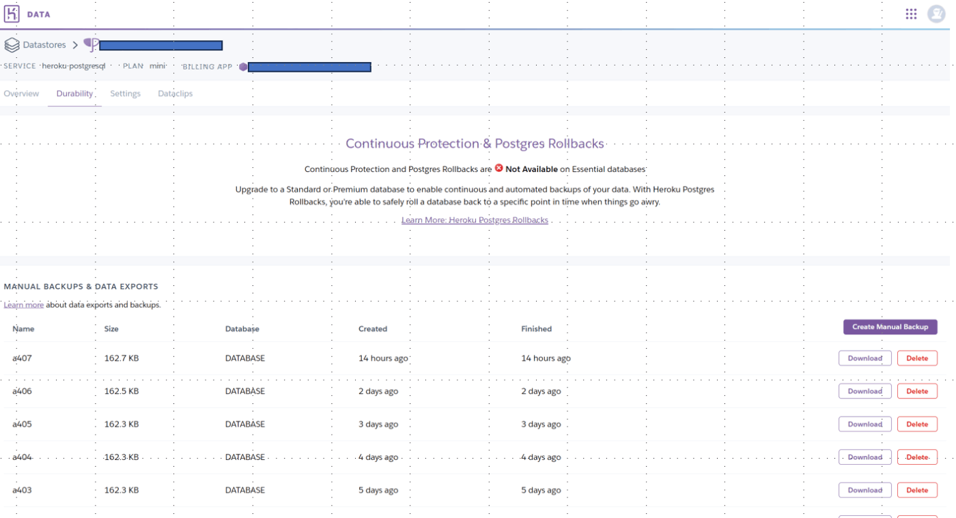The image size is (956, 518).
Task: Click Finished '5 days ago' cell
Action: point(541,490)
